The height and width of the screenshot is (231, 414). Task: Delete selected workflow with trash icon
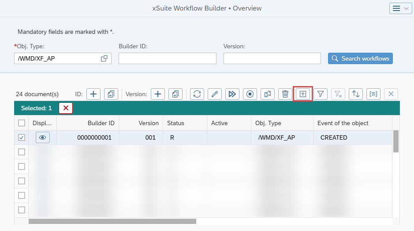[285, 94]
